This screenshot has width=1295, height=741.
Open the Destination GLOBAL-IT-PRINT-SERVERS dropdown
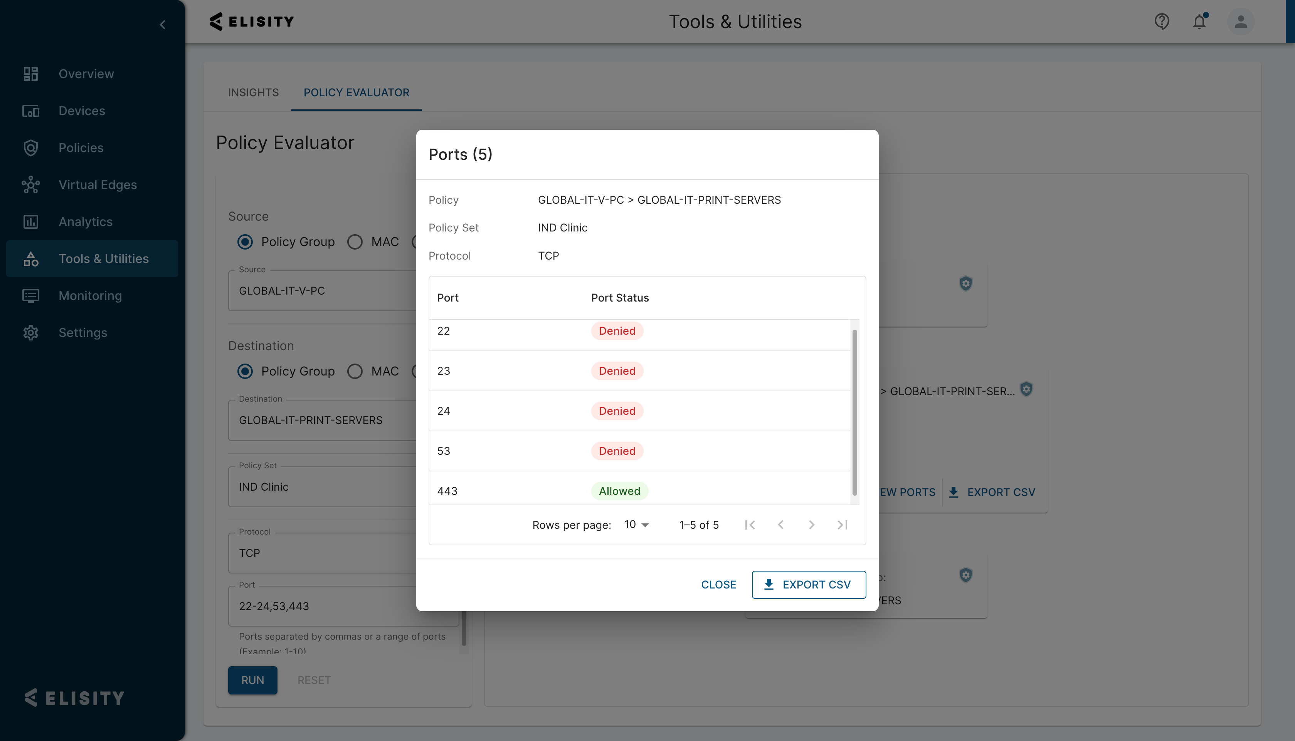[322, 421]
